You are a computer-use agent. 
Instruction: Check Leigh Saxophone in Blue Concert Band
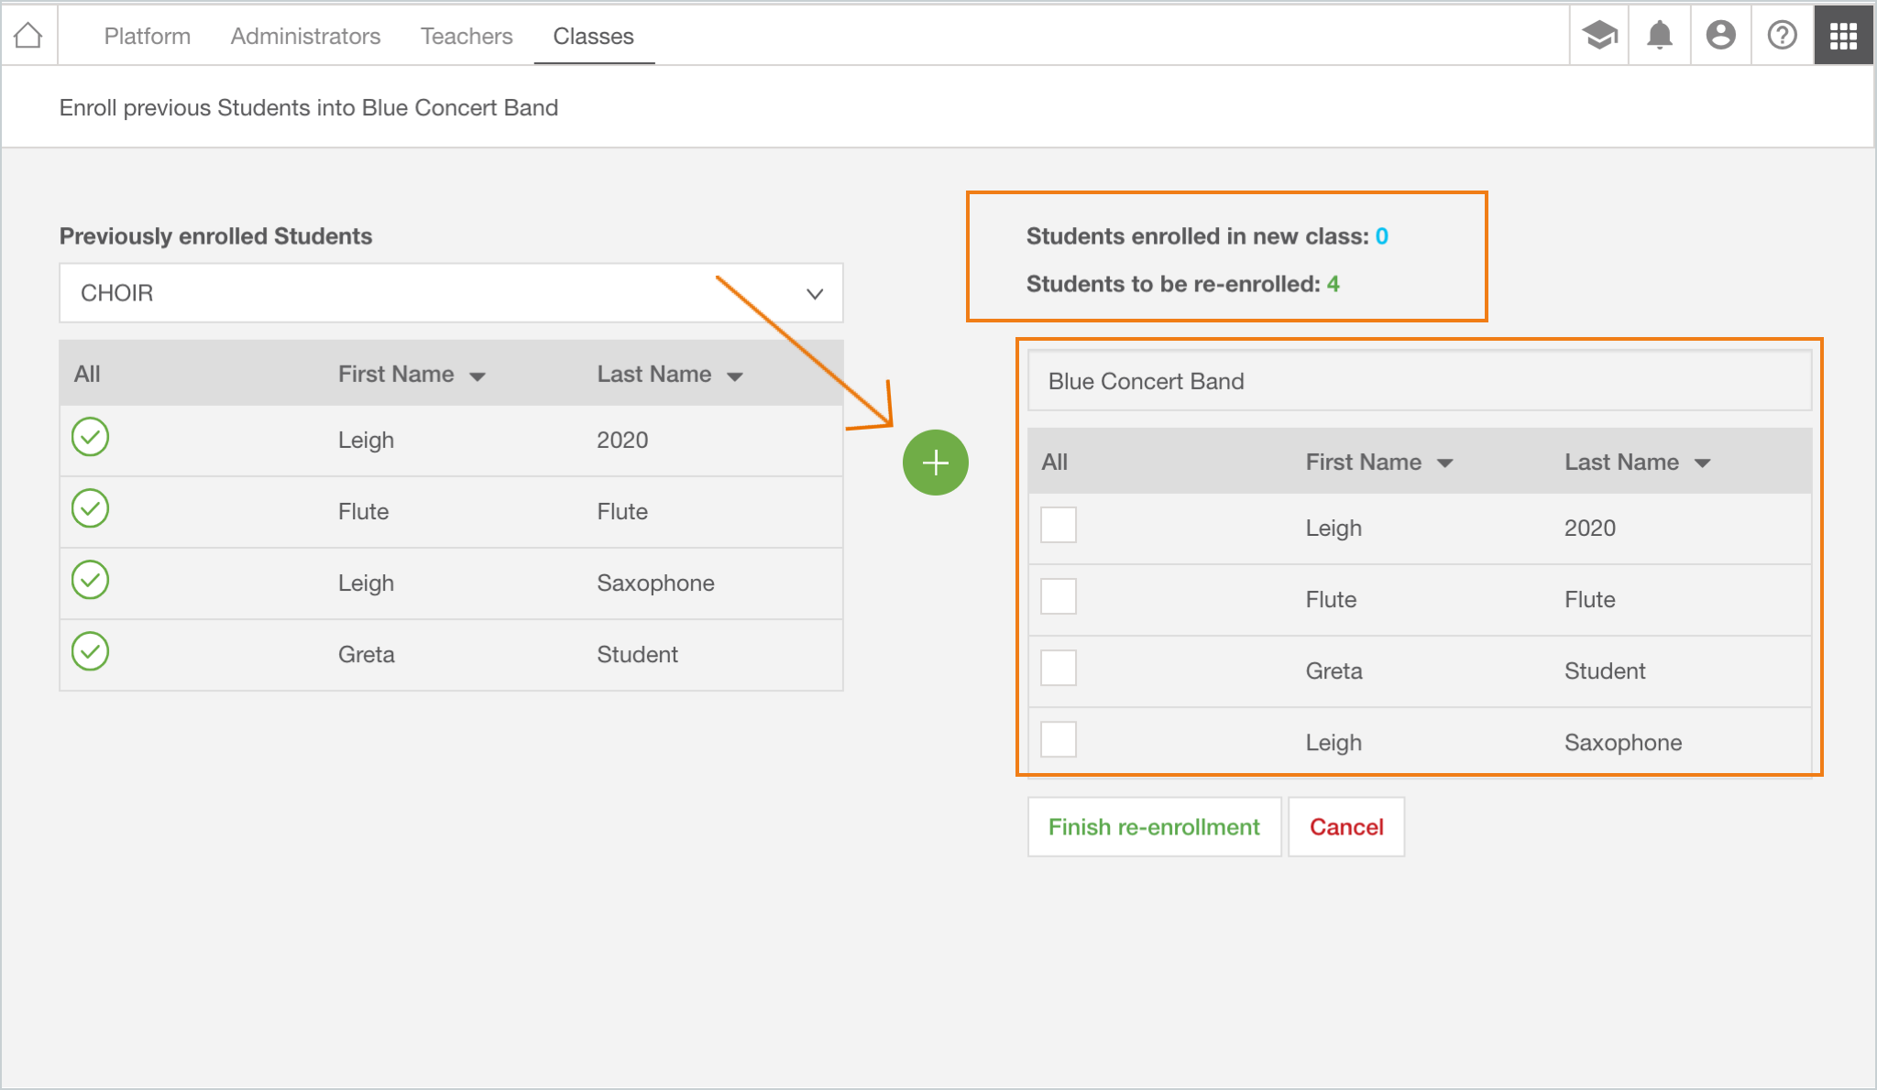(x=1059, y=740)
